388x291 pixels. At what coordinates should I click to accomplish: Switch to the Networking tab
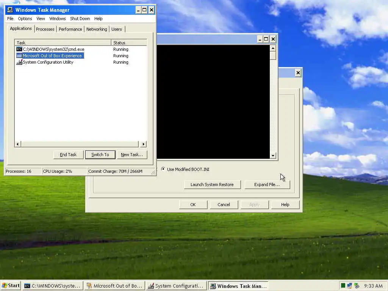point(97,29)
